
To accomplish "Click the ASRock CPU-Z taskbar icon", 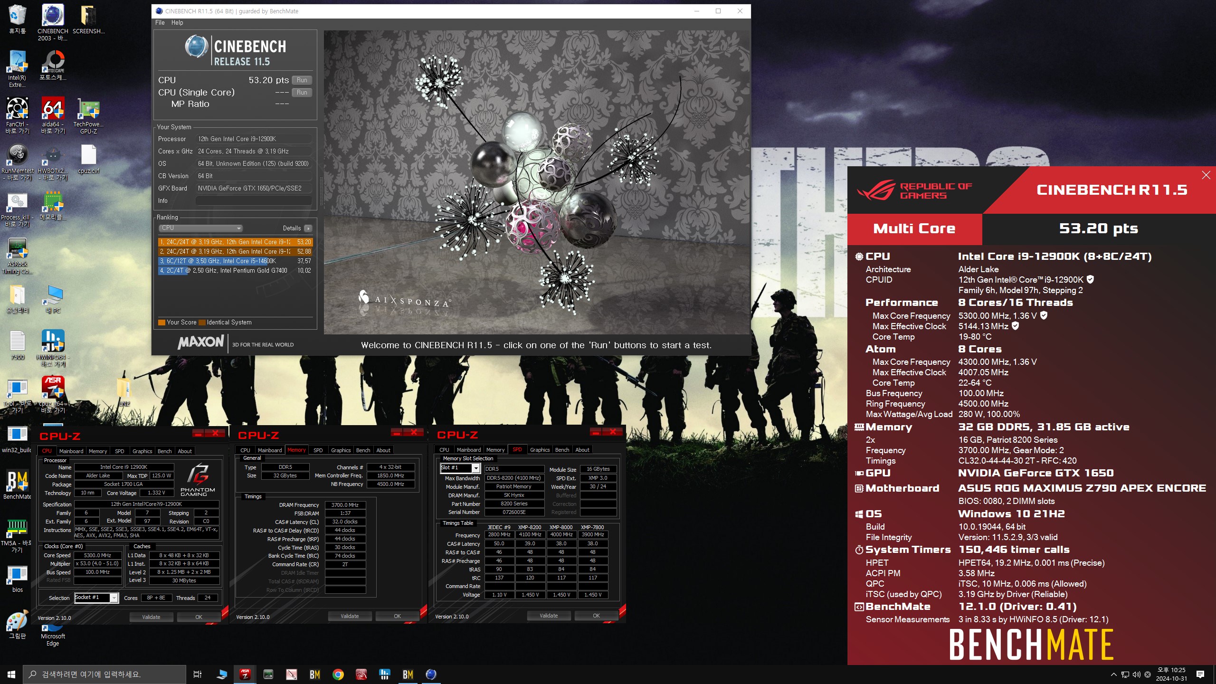I will click(x=245, y=674).
